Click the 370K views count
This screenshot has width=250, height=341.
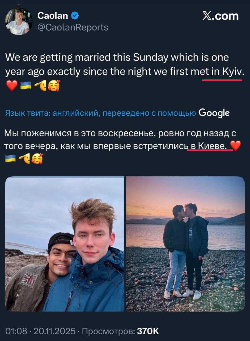(x=148, y=331)
